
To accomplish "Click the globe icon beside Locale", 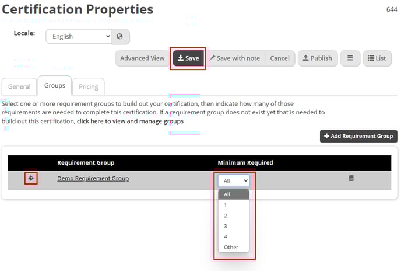I will point(120,36).
